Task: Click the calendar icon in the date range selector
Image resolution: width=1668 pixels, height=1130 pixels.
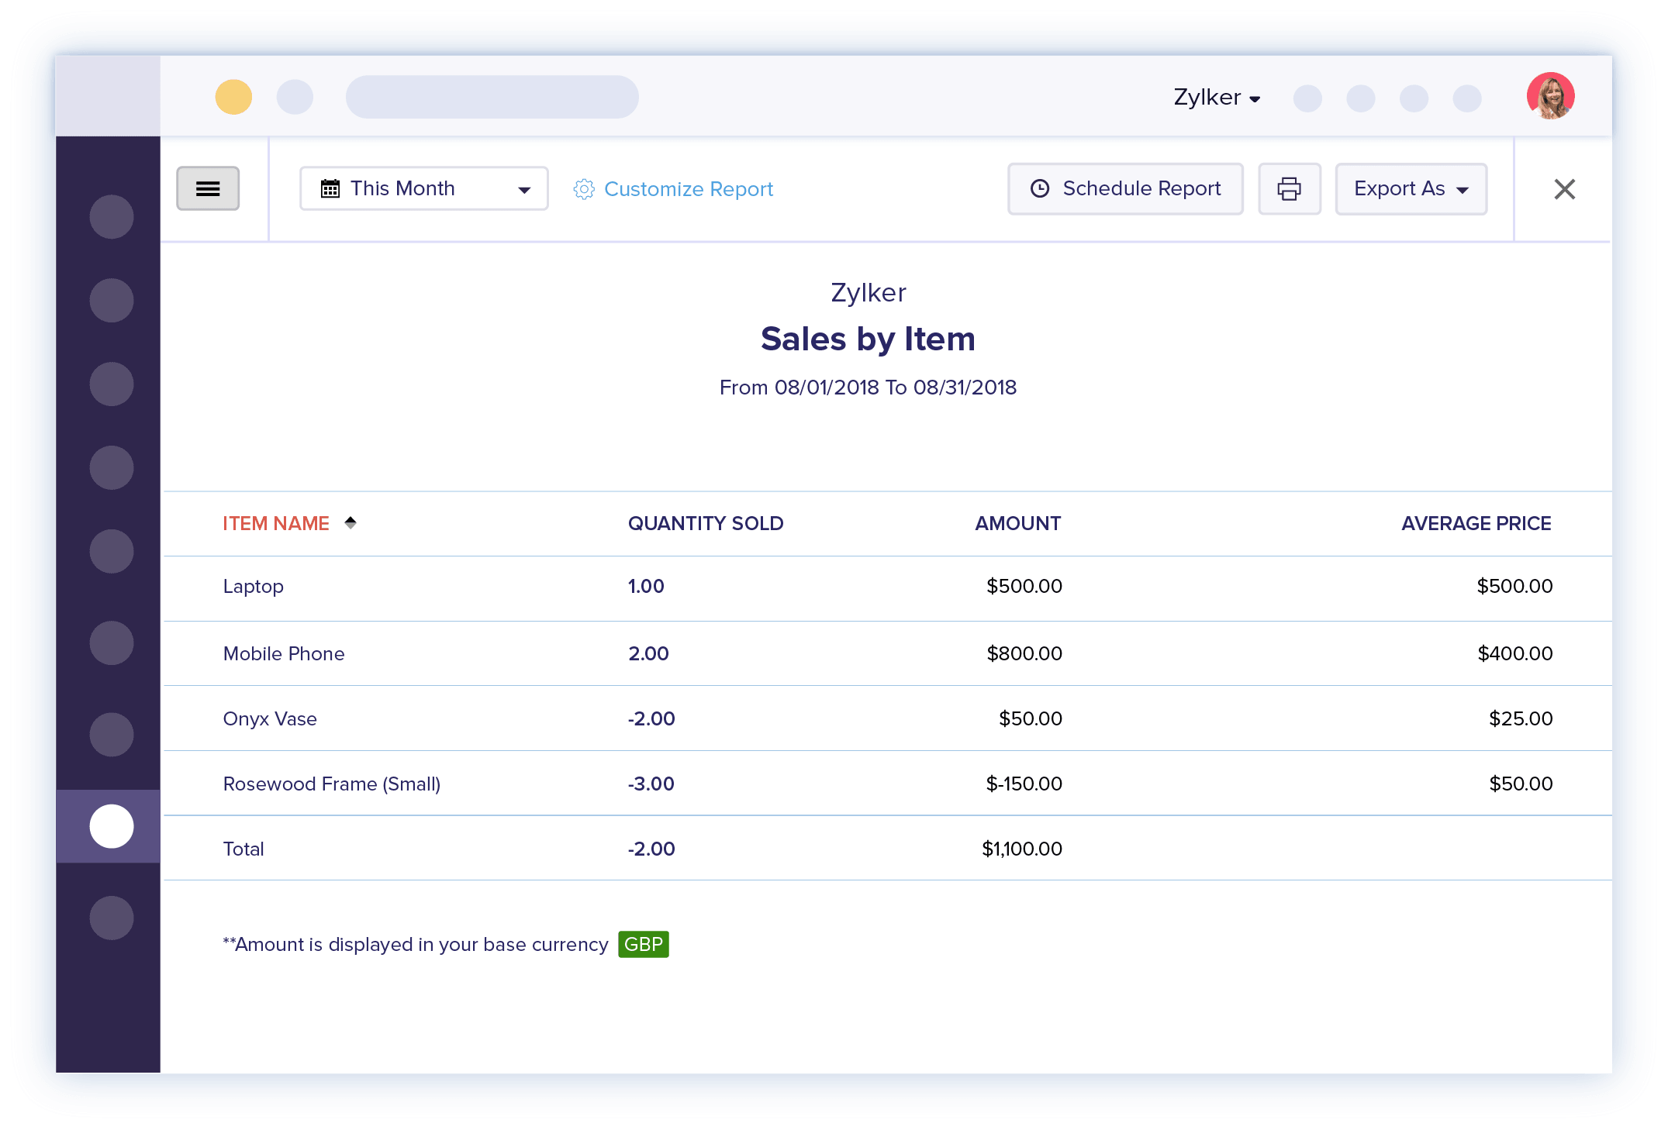Action: (x=330, y=188)
